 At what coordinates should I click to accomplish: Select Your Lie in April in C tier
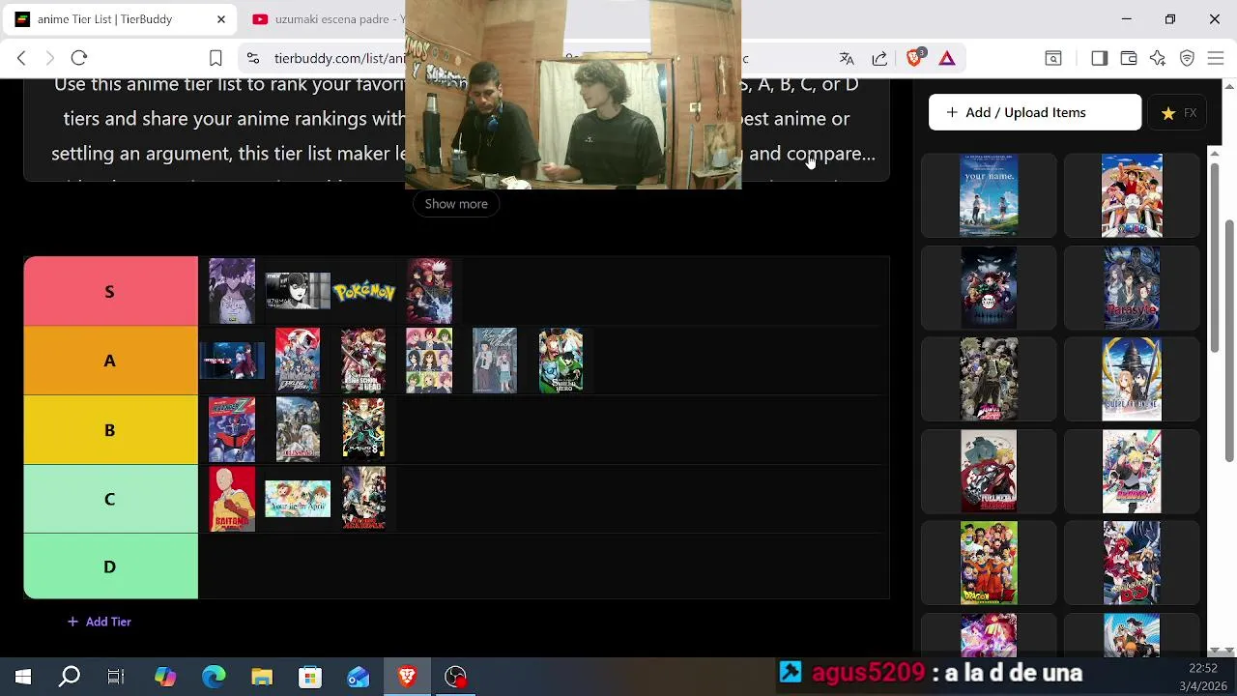pos(298,499)
